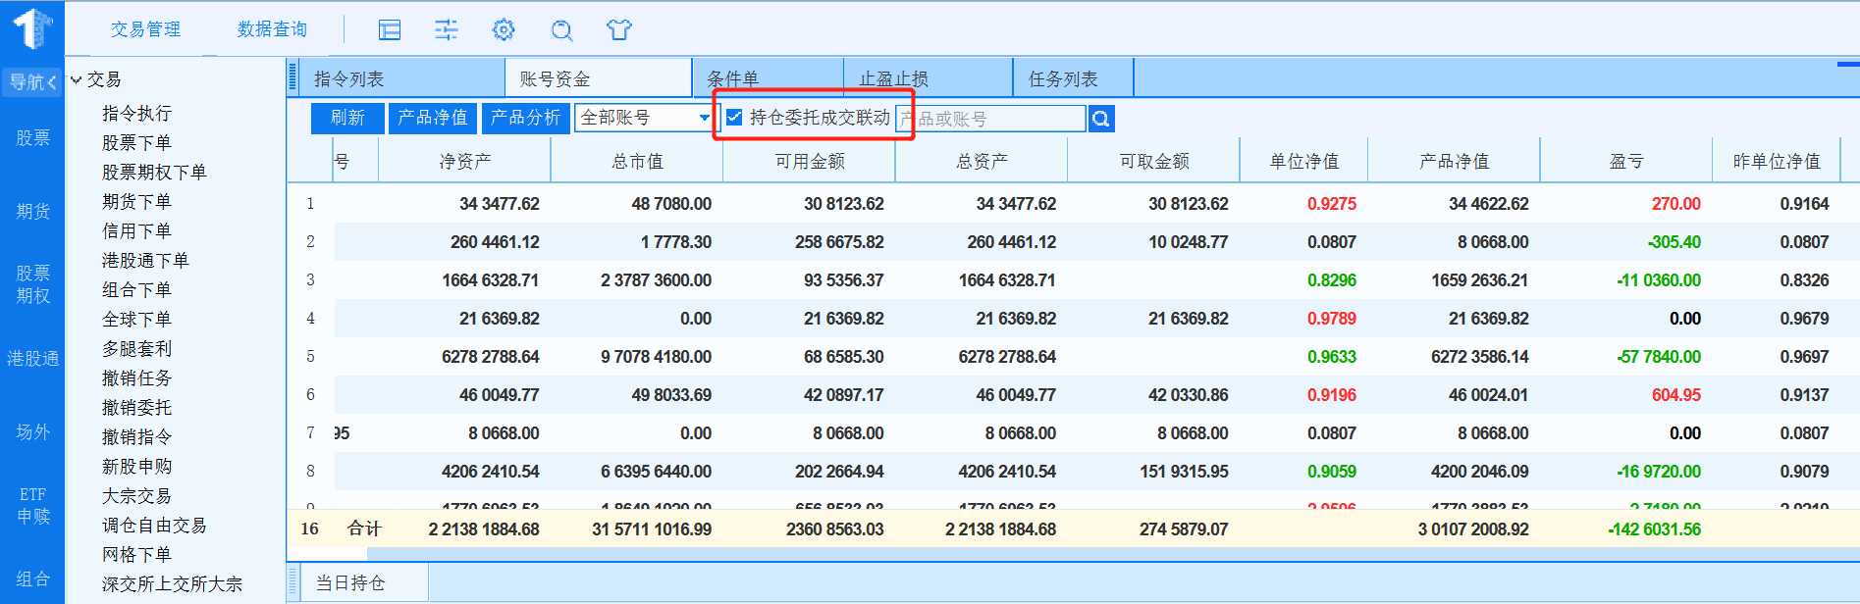Open 组合下单 tree item
The height and width of the screenshot is (604, 1860).
coord(136,290)
